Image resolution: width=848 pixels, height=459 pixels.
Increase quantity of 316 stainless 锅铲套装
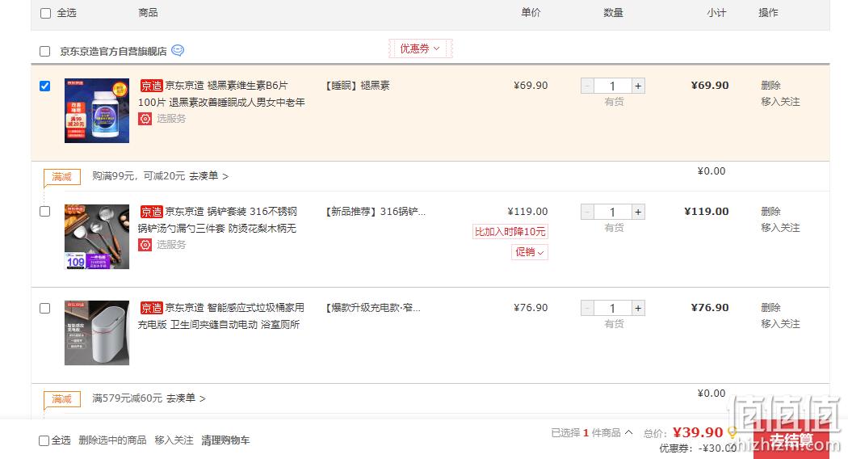(x=638, y=212)
